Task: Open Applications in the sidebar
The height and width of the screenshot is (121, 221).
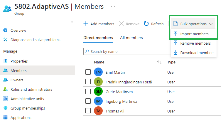Action: (21, 117)
